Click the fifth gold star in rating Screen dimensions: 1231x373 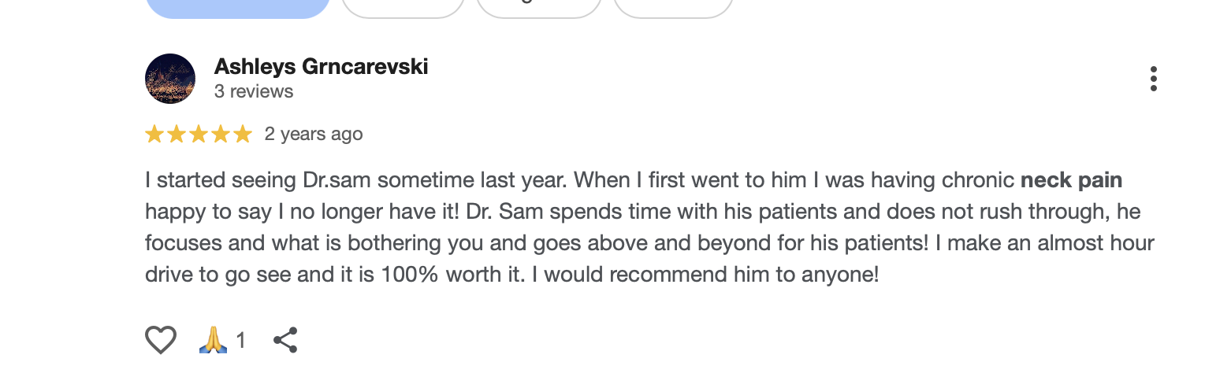coord(243,135)
